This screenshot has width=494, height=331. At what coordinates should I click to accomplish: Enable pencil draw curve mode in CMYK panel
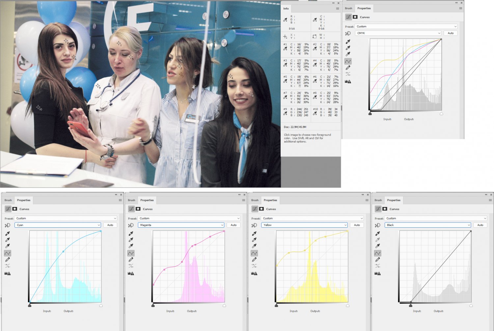click(x=348, y=68)
